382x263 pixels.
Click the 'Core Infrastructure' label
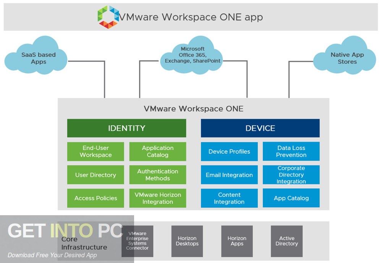84,243
